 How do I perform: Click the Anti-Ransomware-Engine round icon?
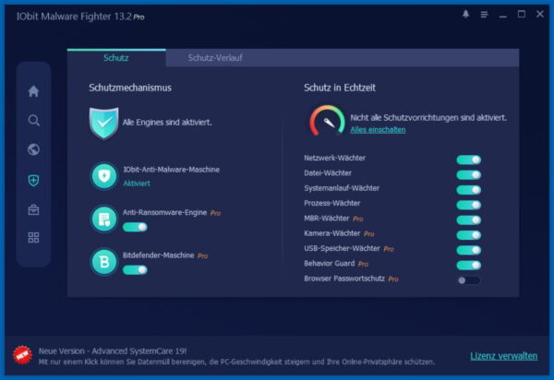(103, 219)
